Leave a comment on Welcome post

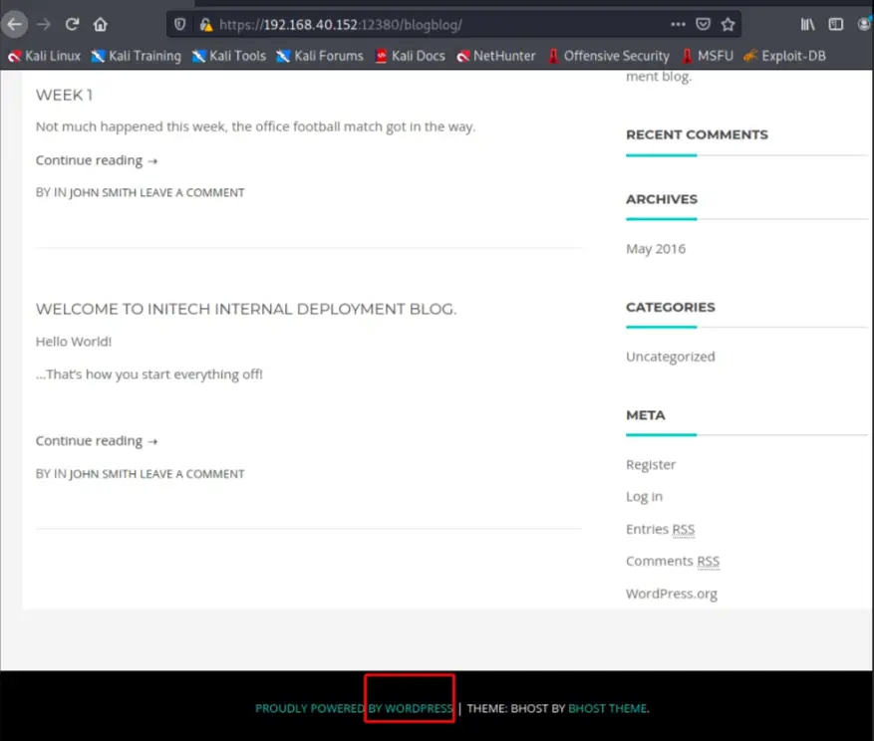point(192,474)
